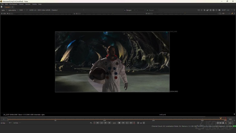This screenshot has height=133, width=236.
Task: Open the B input Merge1 dropdown
Action: pos(152,10)
